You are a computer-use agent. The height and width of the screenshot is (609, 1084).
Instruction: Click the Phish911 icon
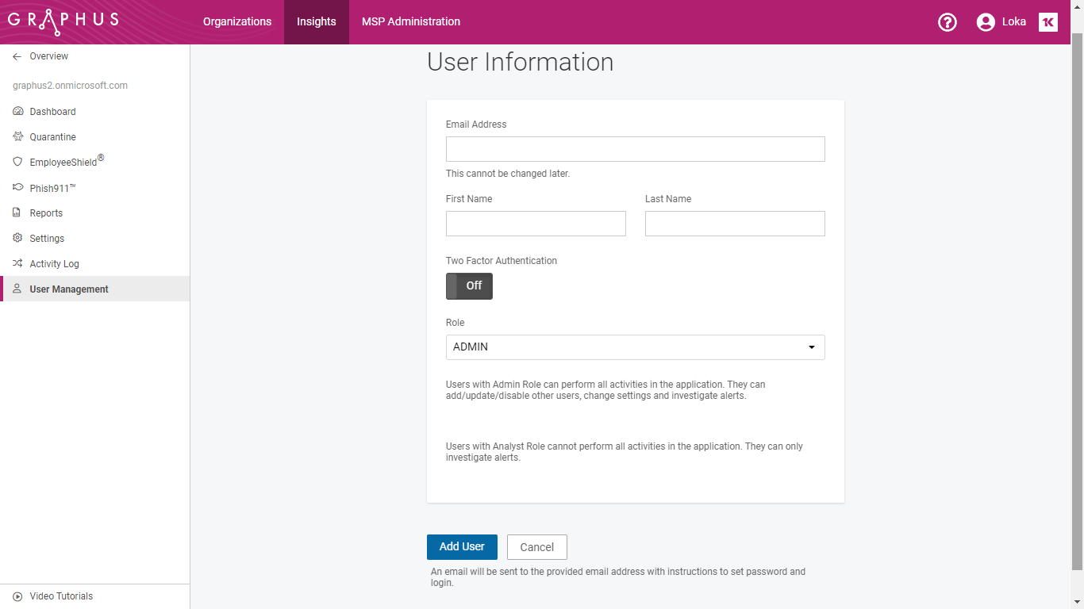17,188
